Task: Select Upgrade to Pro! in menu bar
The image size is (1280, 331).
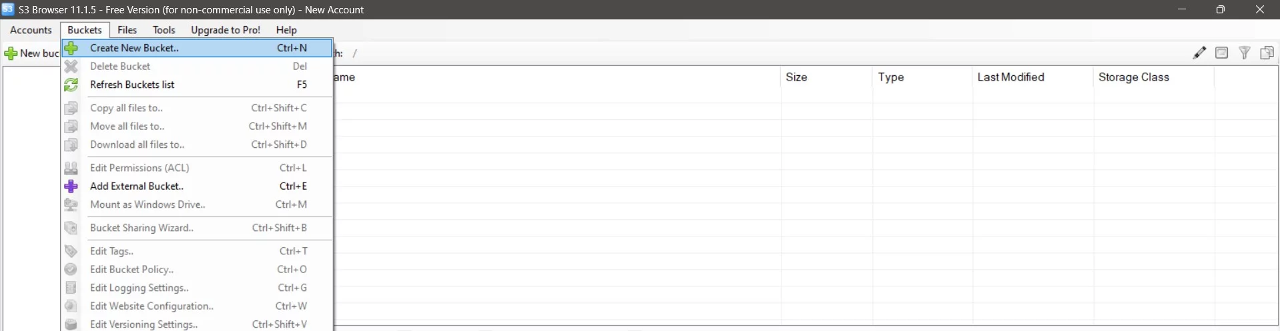Action: click(226, 30)
